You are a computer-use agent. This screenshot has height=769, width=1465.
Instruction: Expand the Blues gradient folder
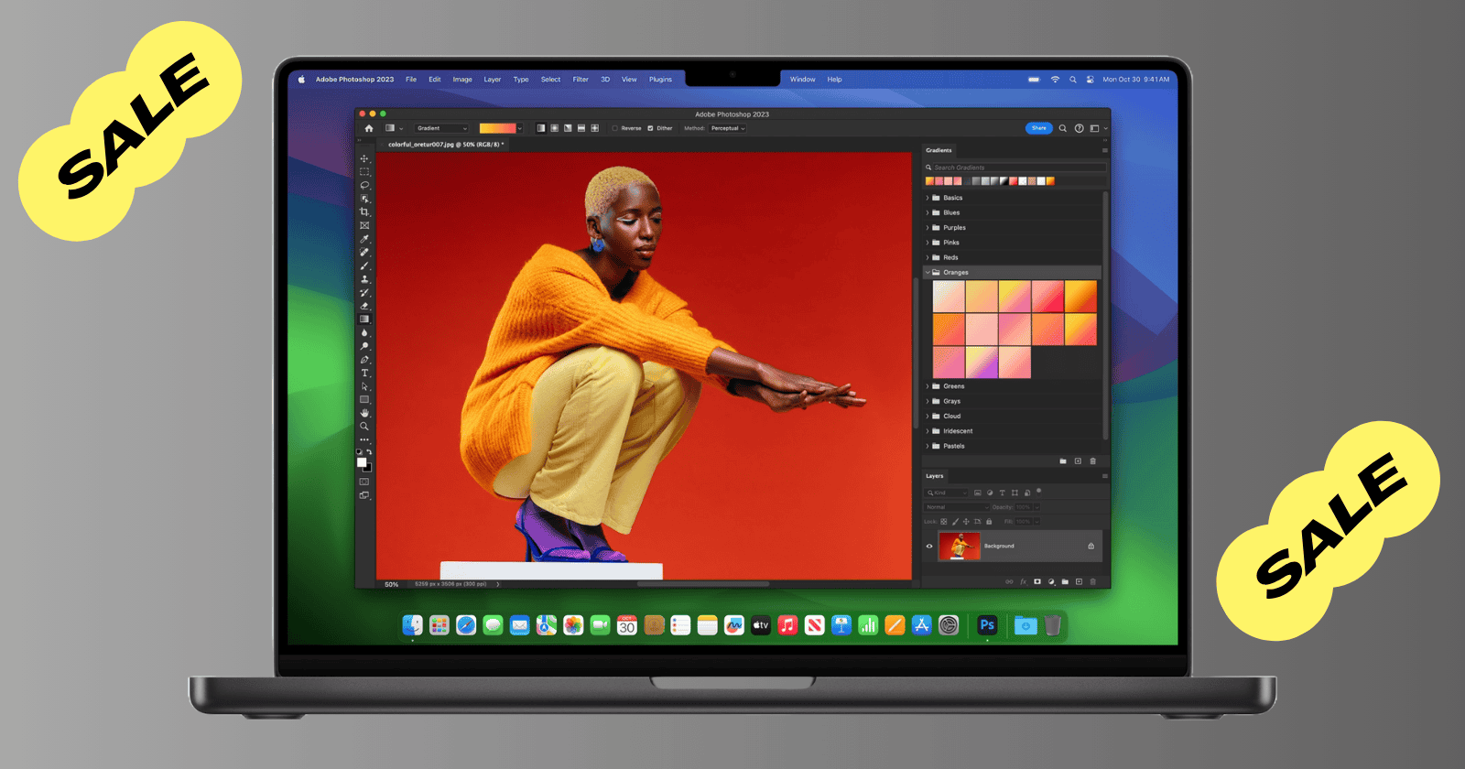point(928,212)
